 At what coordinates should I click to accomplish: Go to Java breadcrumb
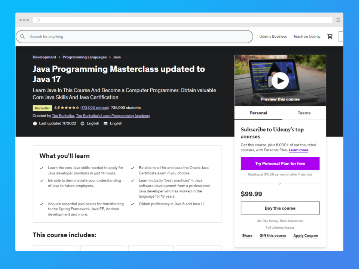pos(117,57)
